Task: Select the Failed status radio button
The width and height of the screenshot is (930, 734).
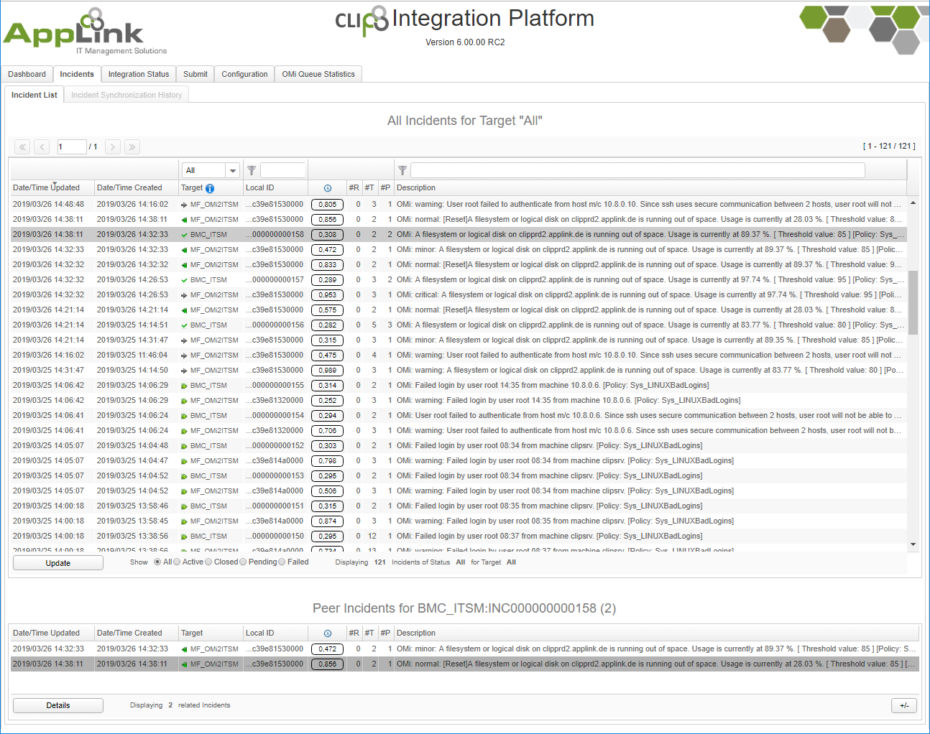Action: pos(282,562)
